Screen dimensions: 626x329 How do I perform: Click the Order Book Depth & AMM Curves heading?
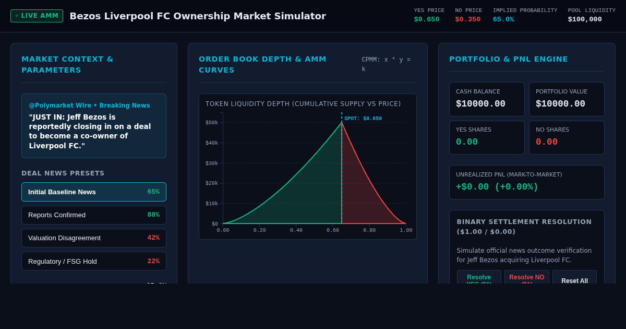pos(262,65)
